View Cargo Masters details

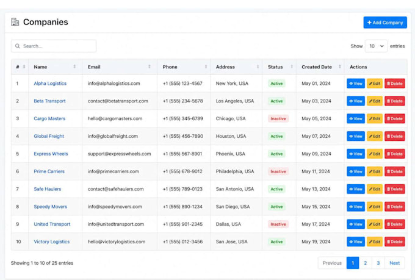(x=356, y=118)
